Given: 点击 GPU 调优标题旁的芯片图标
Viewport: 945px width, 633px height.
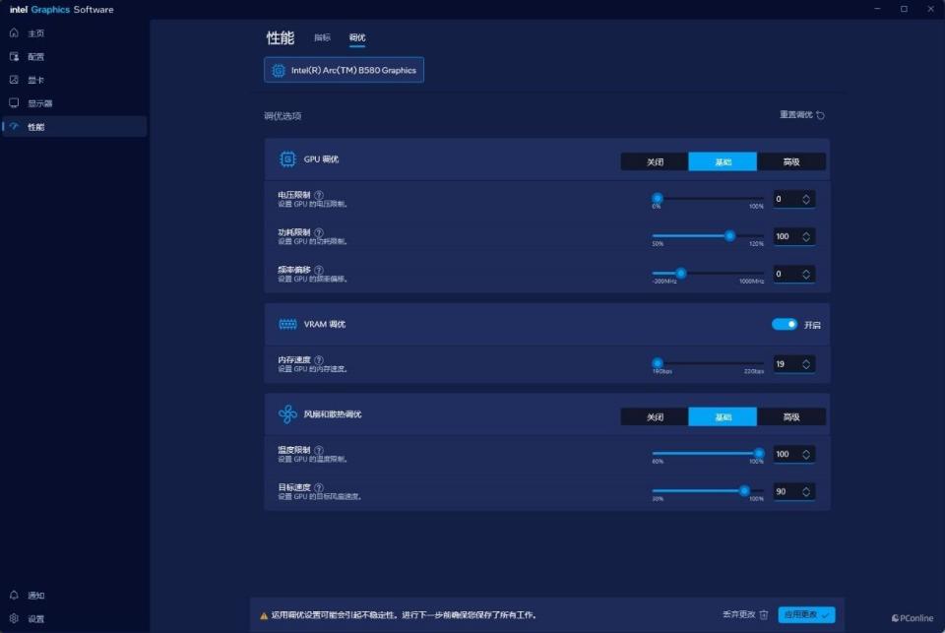Looking at the screenshot, I should (x=288, y=159).
